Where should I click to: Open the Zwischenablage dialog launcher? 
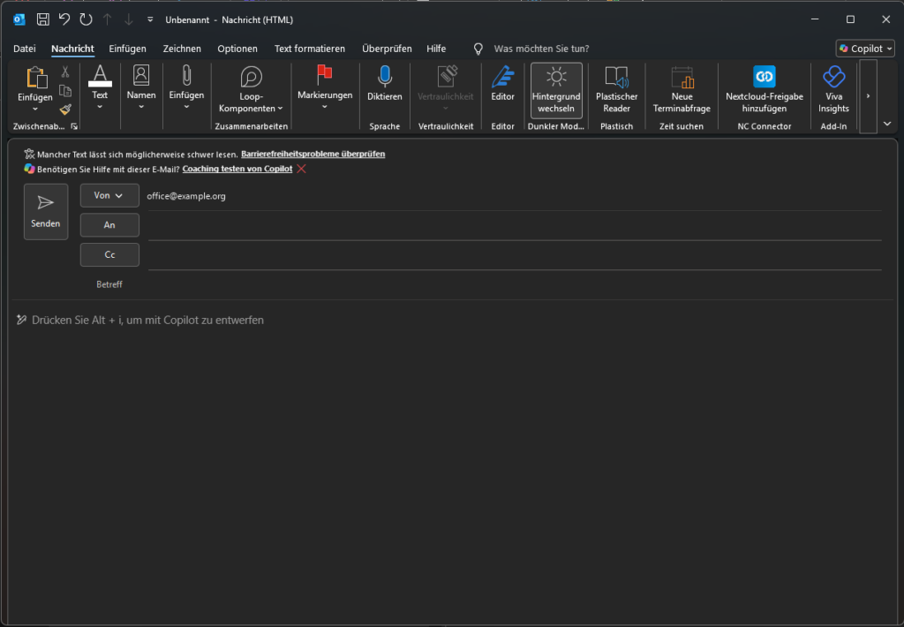(74, 126)
